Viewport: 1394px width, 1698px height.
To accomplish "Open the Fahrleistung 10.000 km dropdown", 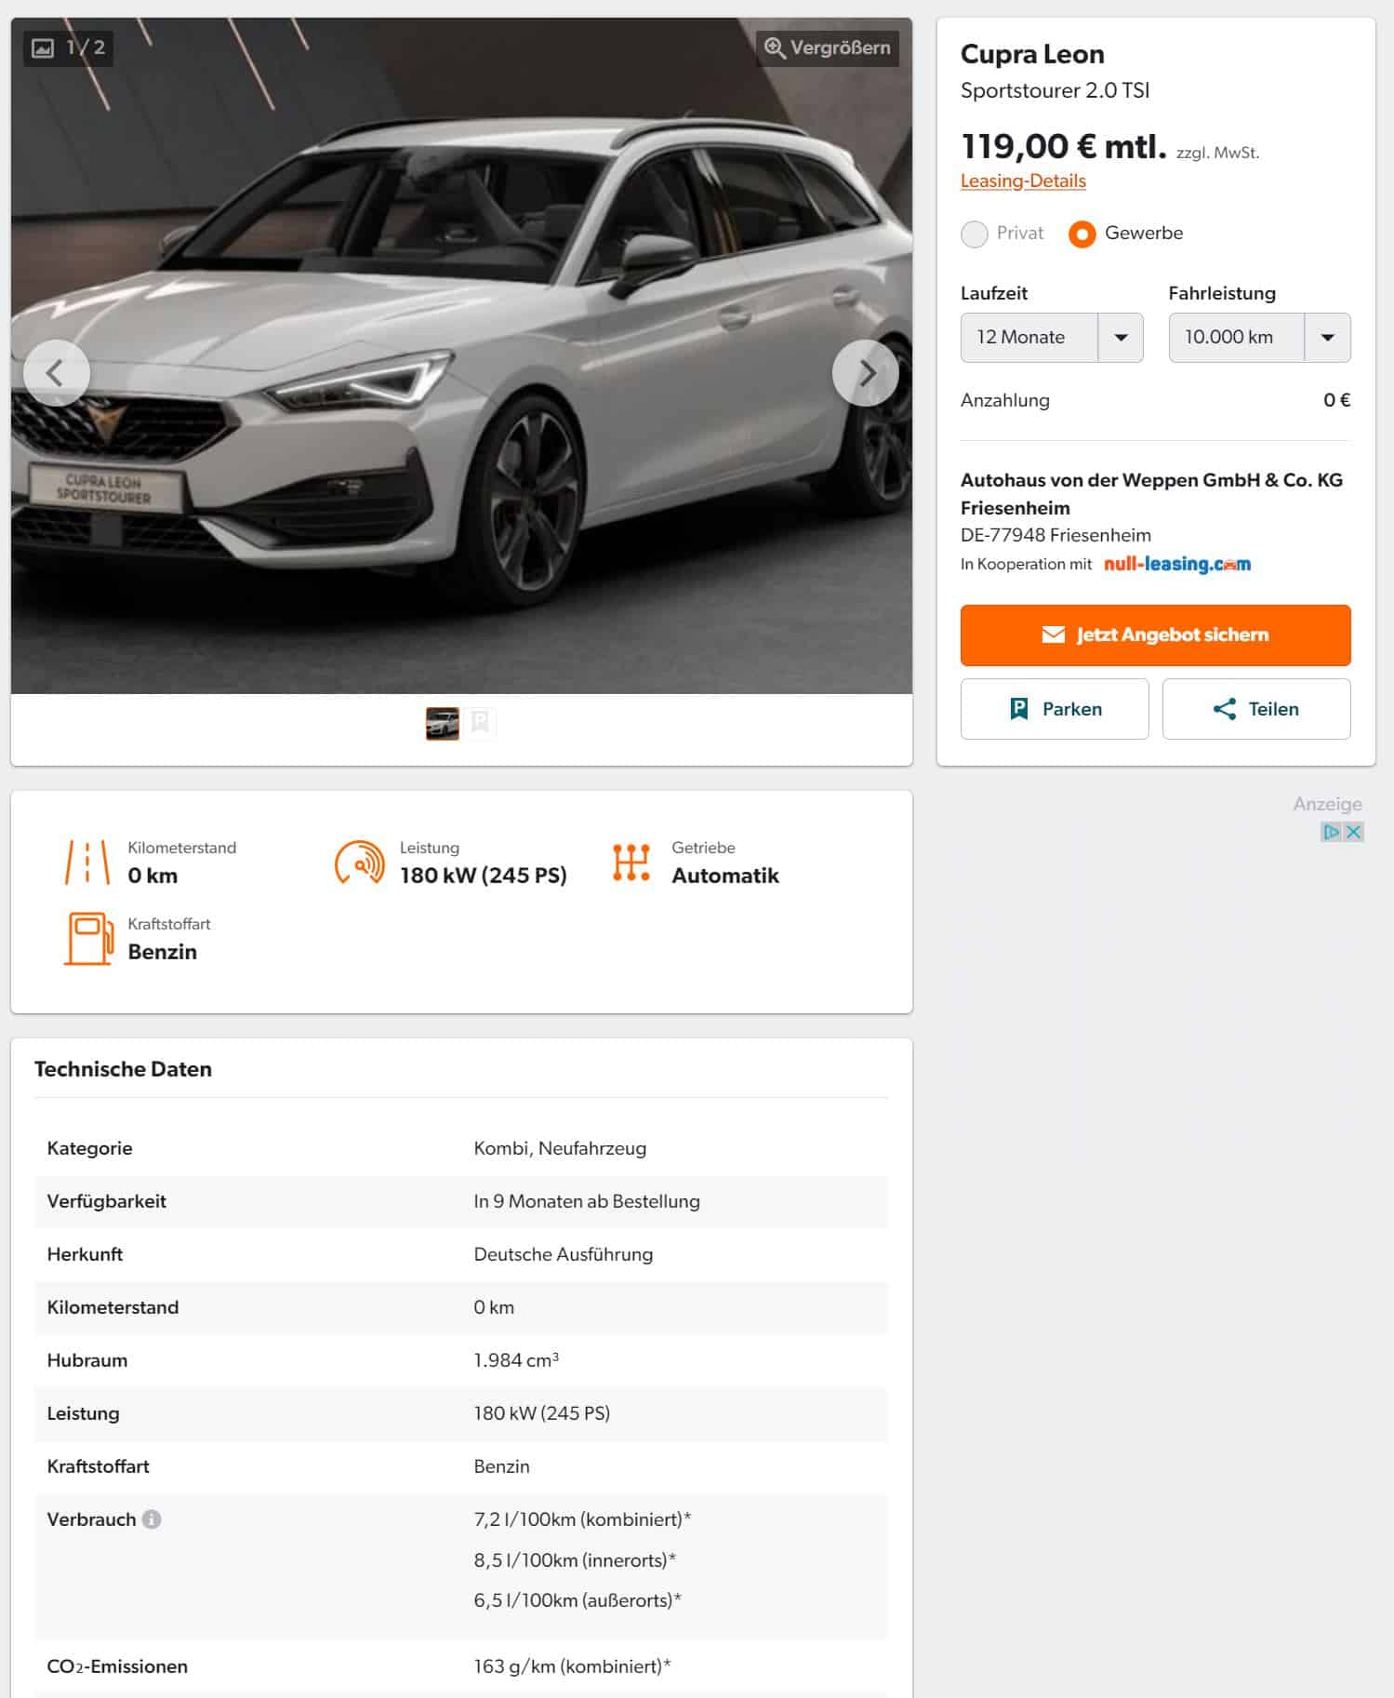I will click(1259, 338).
